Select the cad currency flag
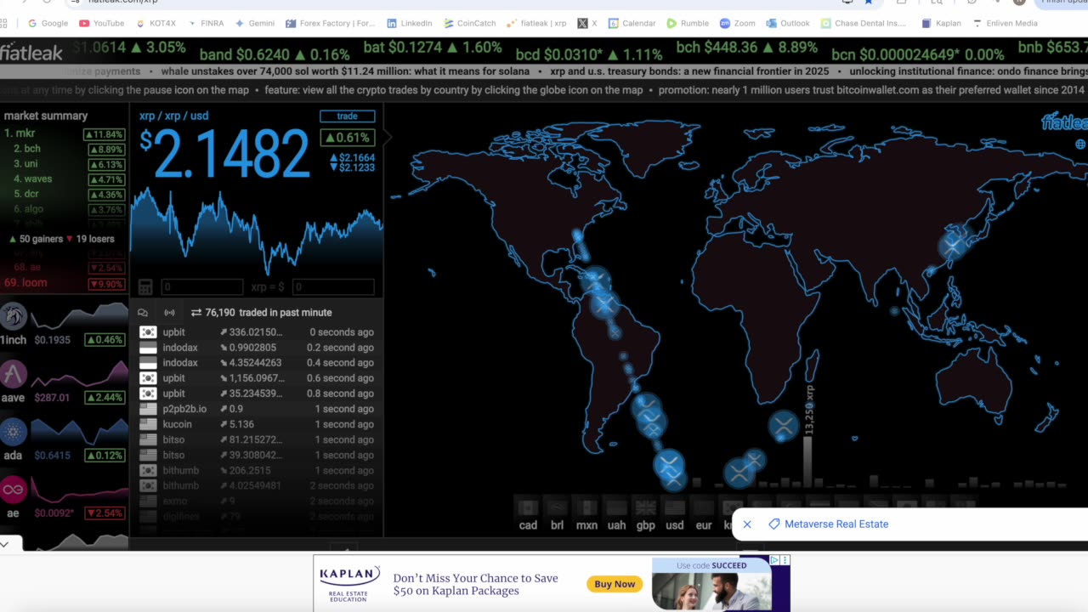Viewport: 1088px width, 612px height. click(528, 508)
